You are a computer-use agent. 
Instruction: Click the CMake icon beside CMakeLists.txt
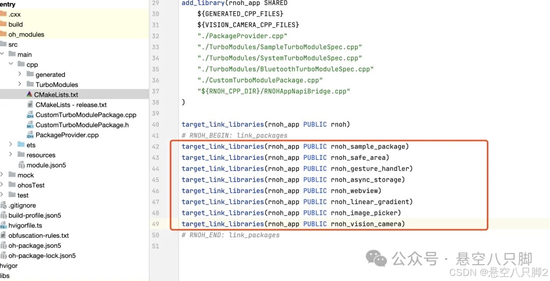[x=30, y=94]
